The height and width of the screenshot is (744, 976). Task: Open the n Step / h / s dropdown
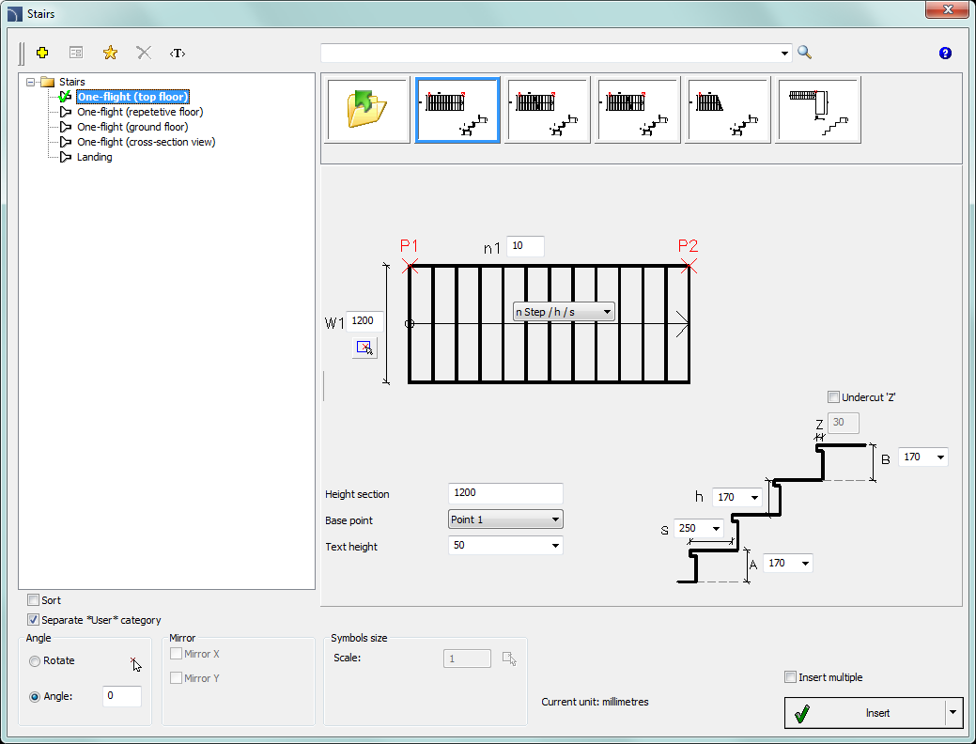(564, 312)
